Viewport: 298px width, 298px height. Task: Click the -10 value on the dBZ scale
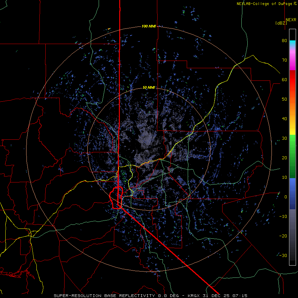283,217
